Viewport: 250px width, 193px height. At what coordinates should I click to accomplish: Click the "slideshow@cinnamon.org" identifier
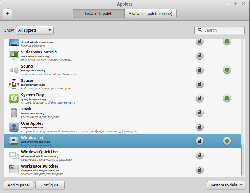[x=35, y=56]
